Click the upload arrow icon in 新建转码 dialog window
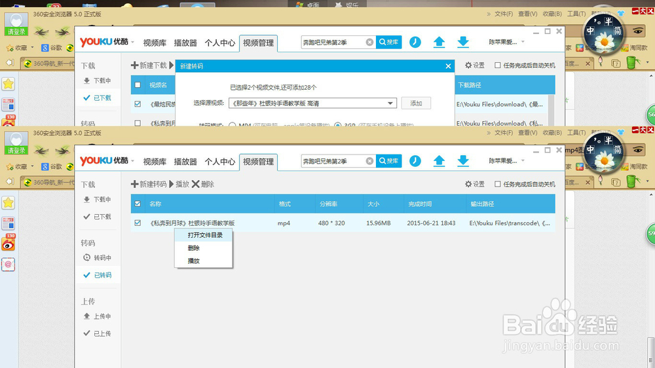This screenshot has width=655, height=368. pos(439,42)
